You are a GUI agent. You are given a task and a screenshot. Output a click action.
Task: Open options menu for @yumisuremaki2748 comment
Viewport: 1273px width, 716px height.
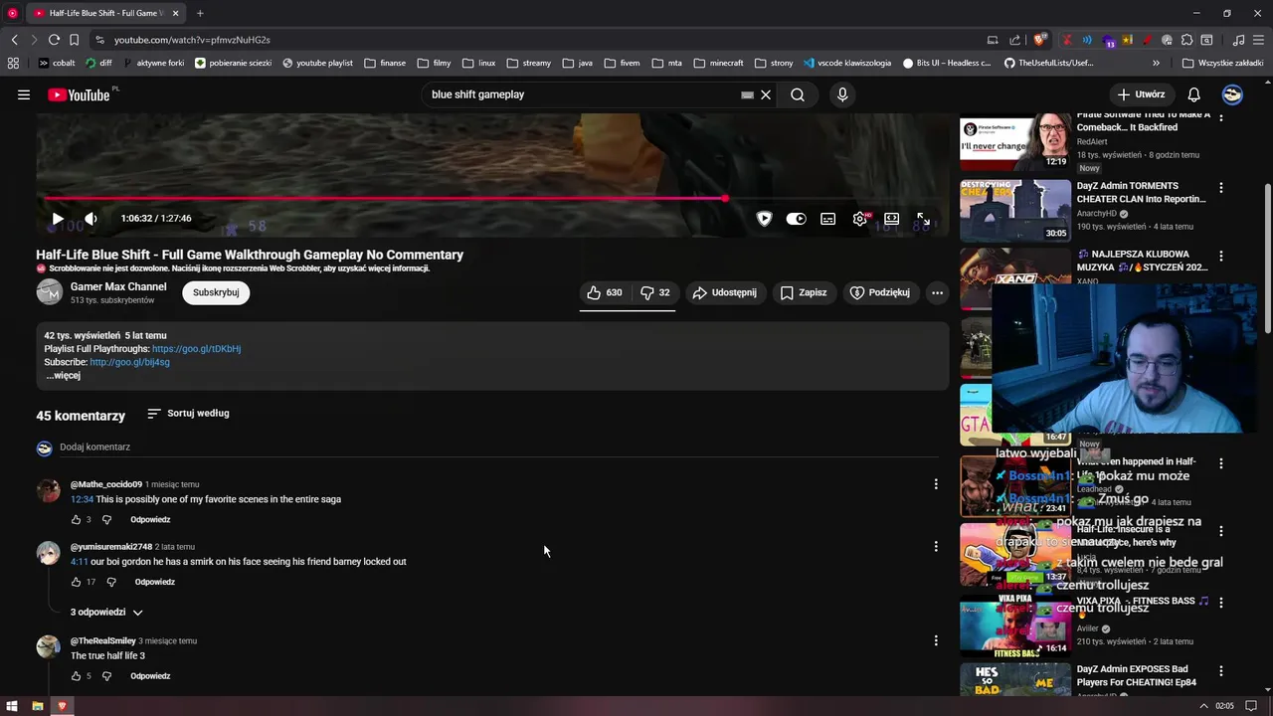click(936, 546)
